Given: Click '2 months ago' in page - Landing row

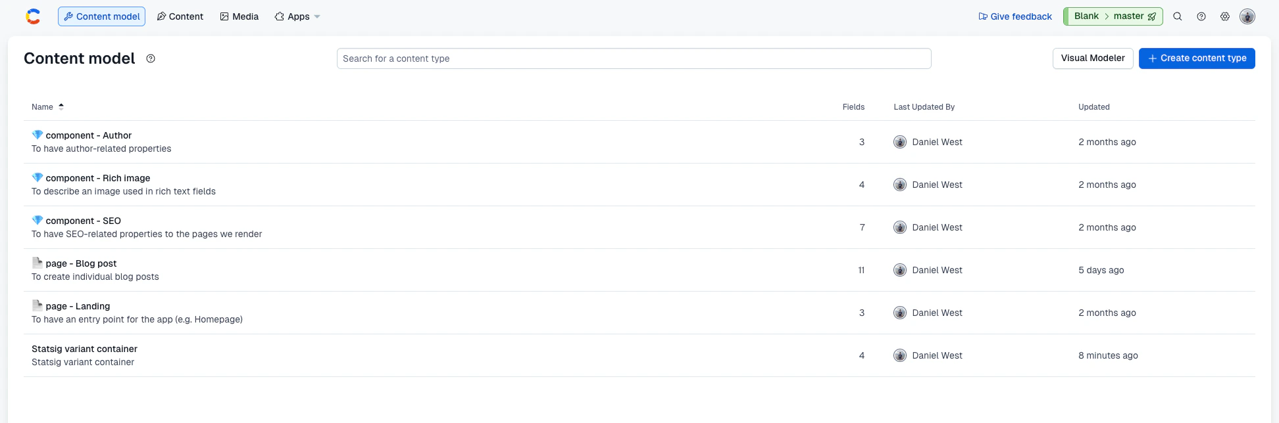Looking at the screenshot, I should (1107, 313).
